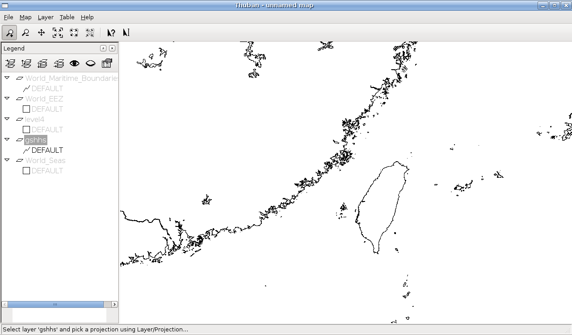Show layer using the open eye icon
The height and width of the screenshot is (335, 572).
click(x=74, y=63)
